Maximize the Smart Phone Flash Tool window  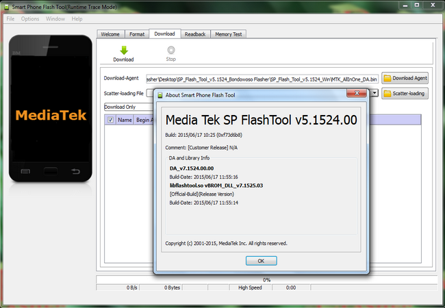click(x=417, y=5)
